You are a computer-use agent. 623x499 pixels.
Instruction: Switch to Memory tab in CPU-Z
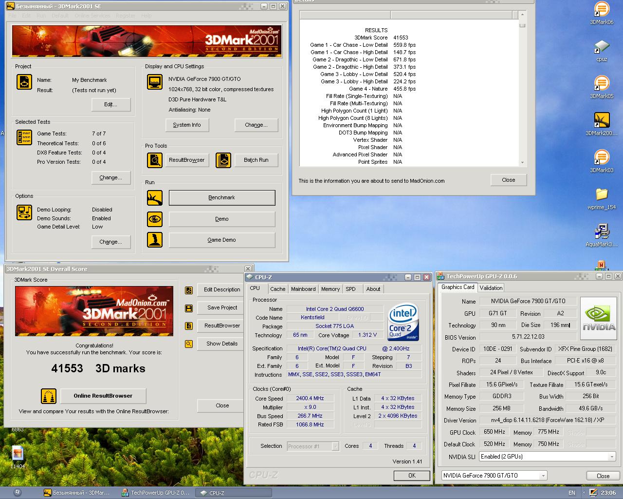point(330,289)
